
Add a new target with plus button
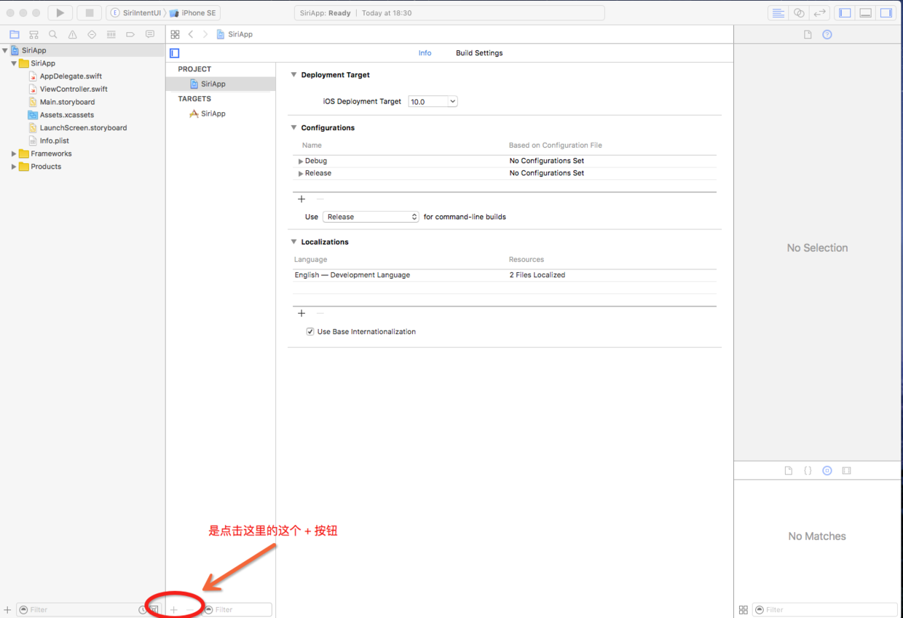pos(174,610)
